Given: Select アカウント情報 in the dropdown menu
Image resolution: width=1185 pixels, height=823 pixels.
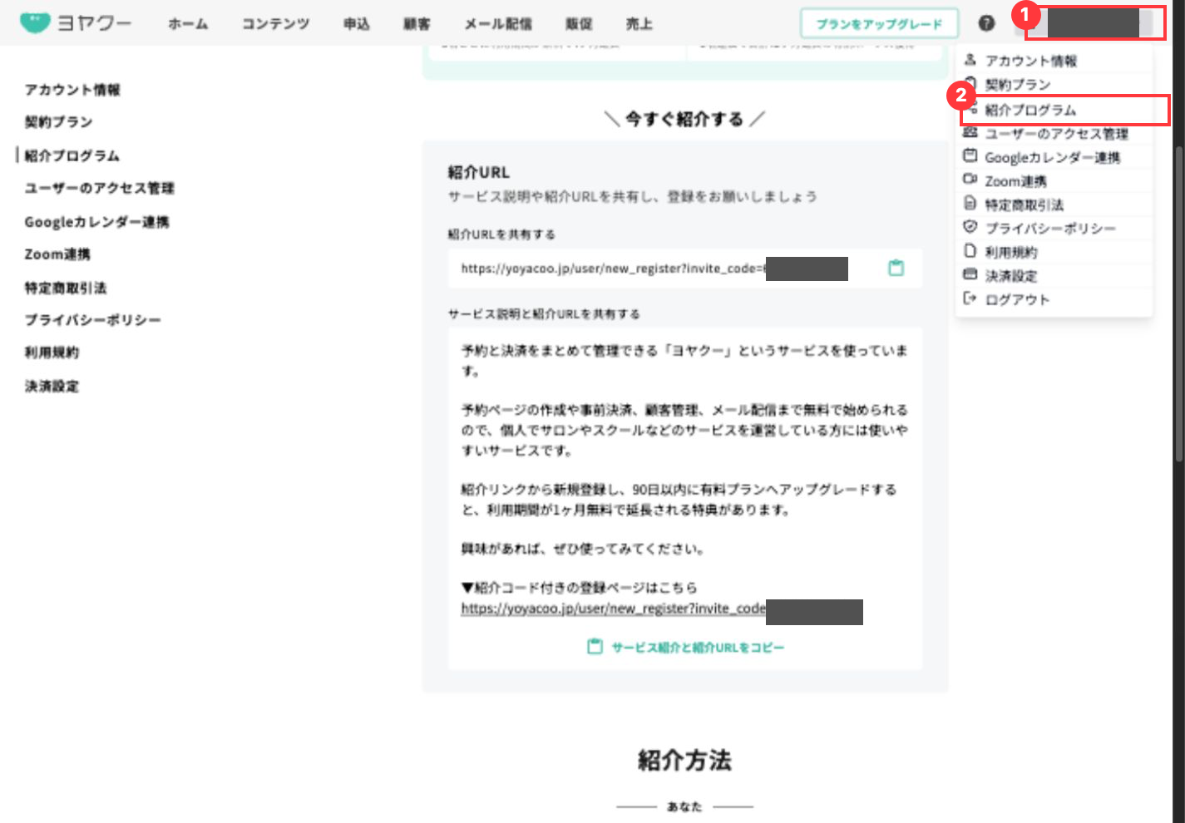Looking at the screenshot, I should [1031, 61].
